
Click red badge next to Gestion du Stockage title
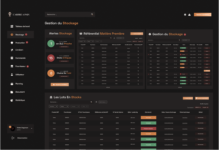(185, 34)
